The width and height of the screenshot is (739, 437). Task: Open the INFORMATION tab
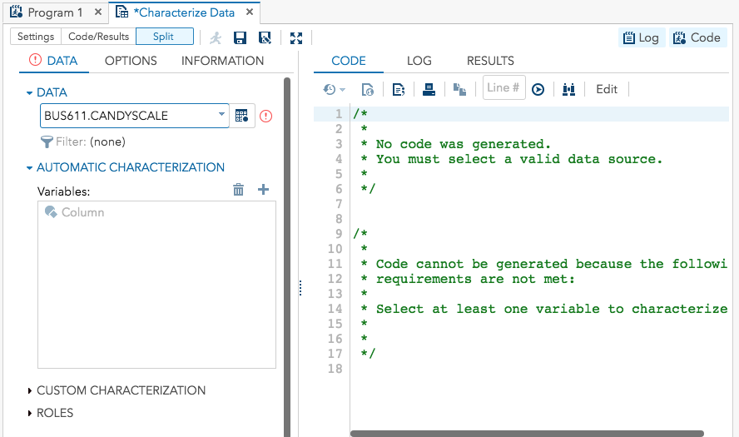click(x=222, y=61)
